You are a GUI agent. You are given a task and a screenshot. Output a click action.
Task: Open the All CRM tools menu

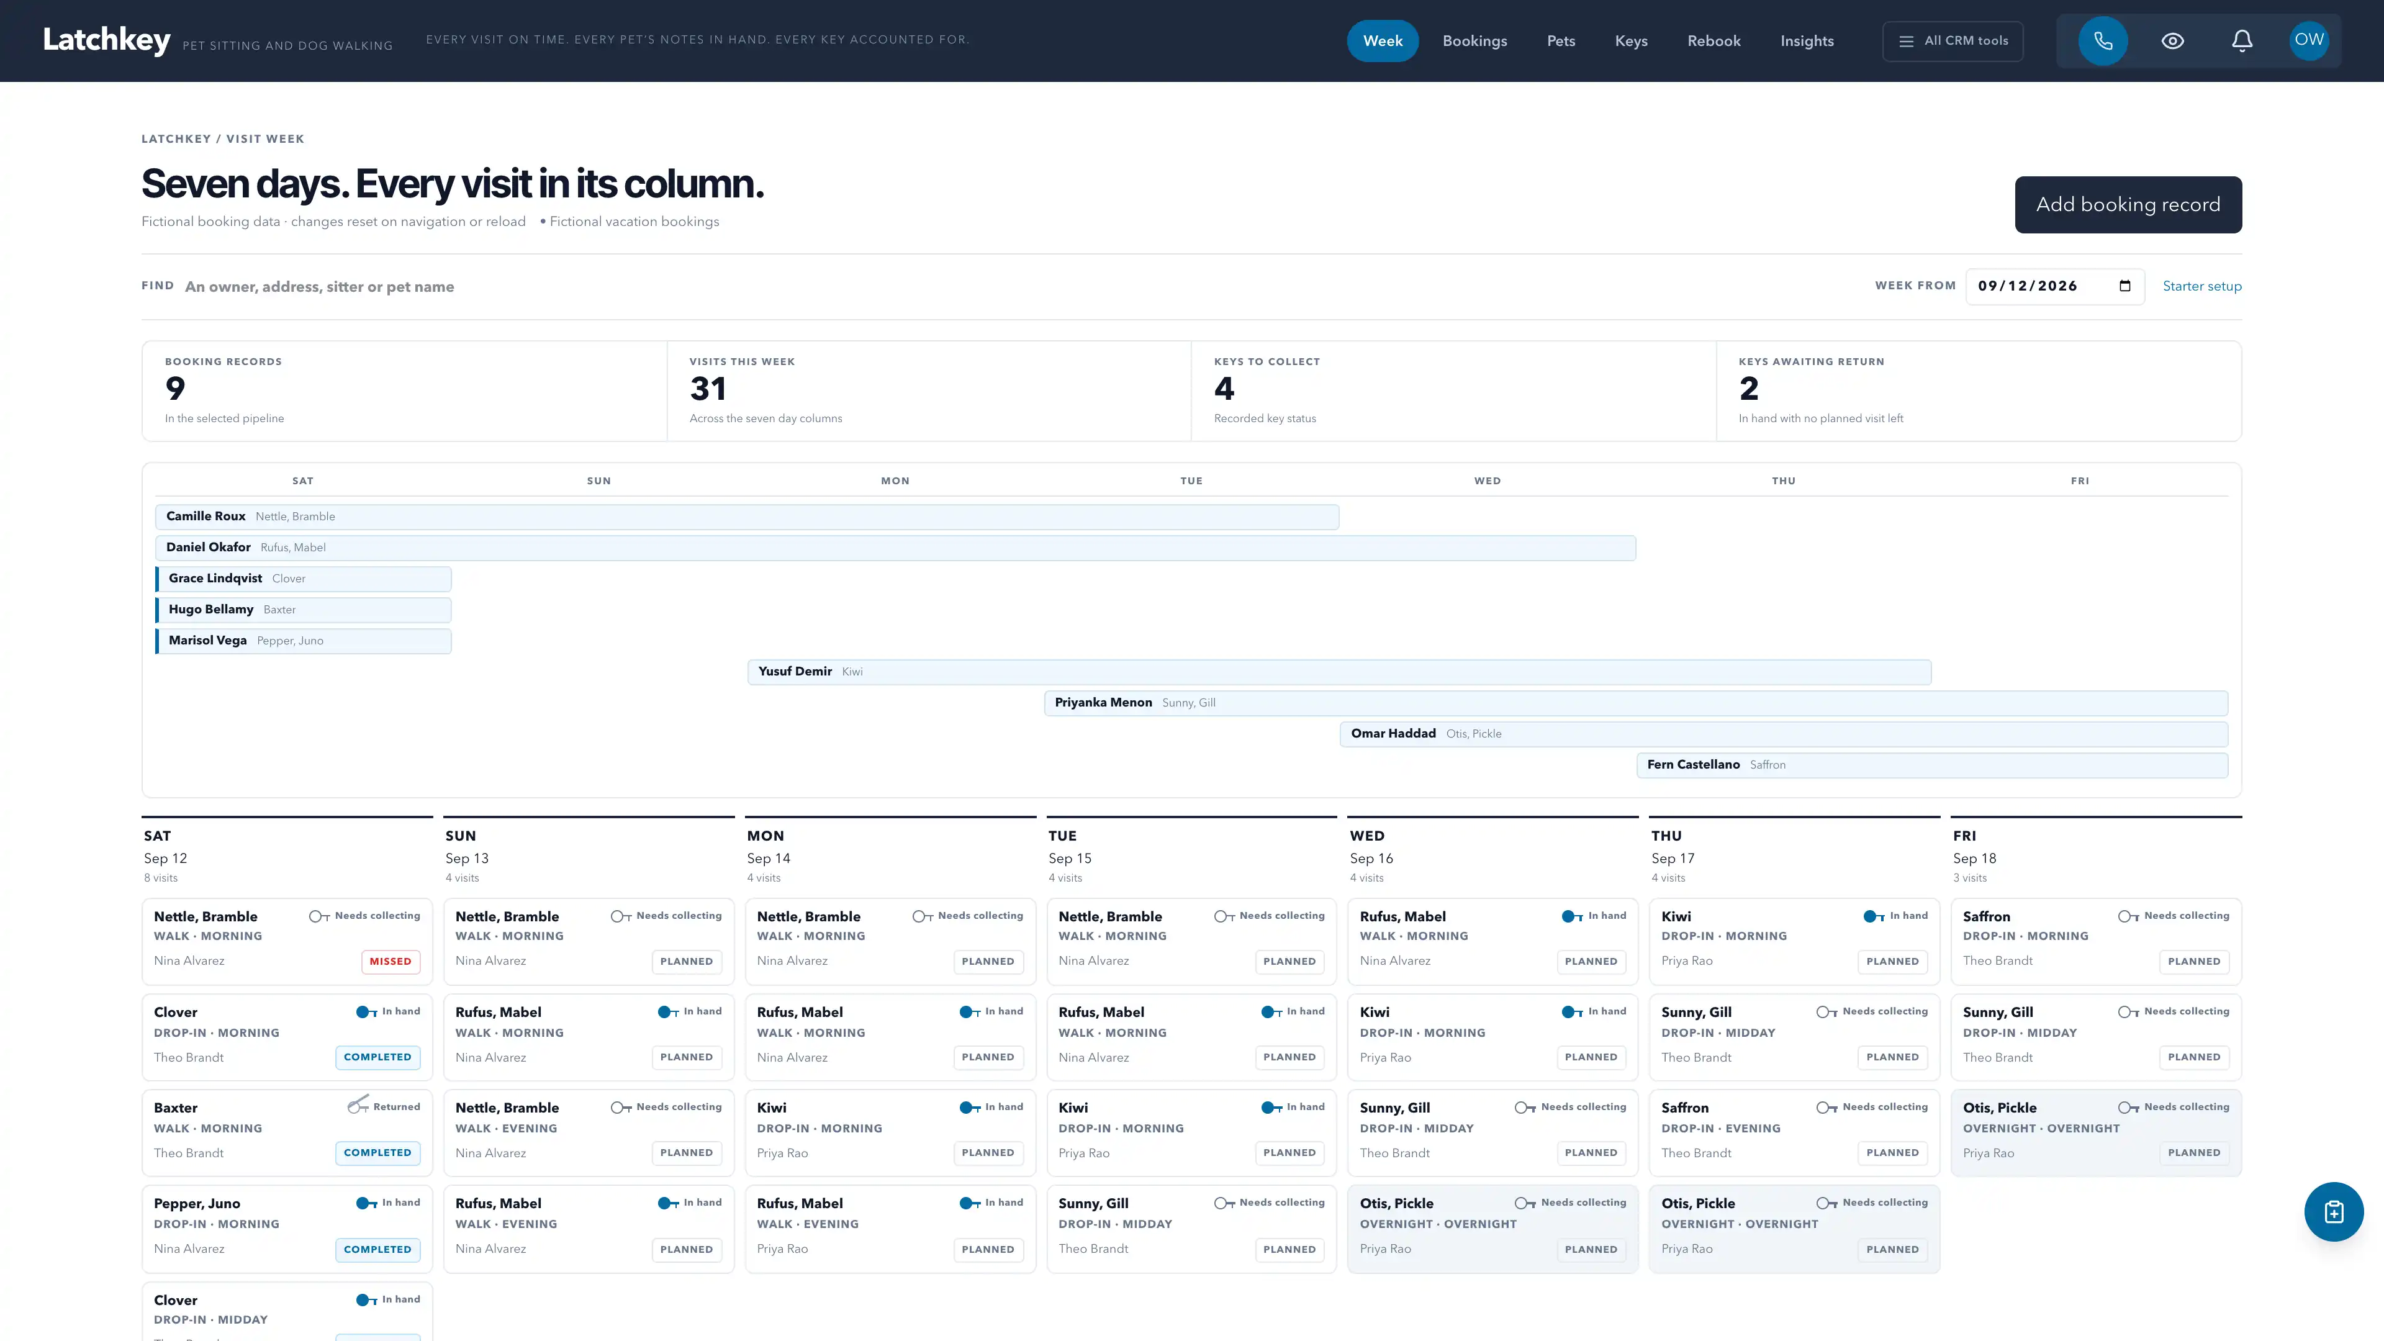pos(1953,41)
